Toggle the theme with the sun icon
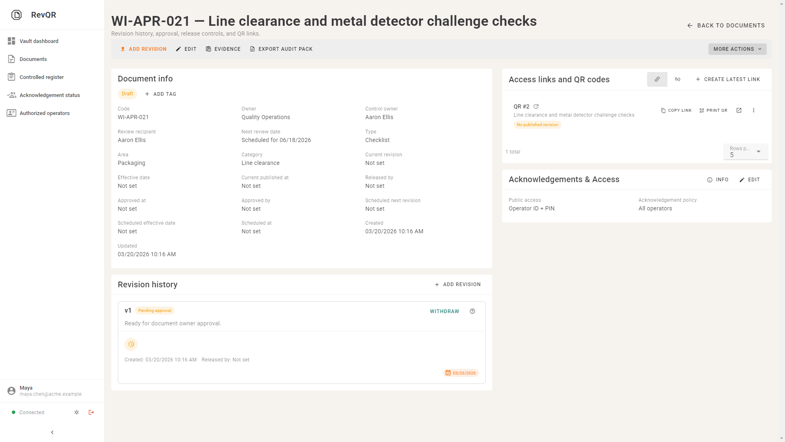The width and height of the screenshot is (785, 442). [76, 412]
